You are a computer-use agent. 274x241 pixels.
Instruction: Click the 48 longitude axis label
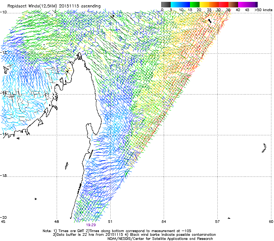56,222
